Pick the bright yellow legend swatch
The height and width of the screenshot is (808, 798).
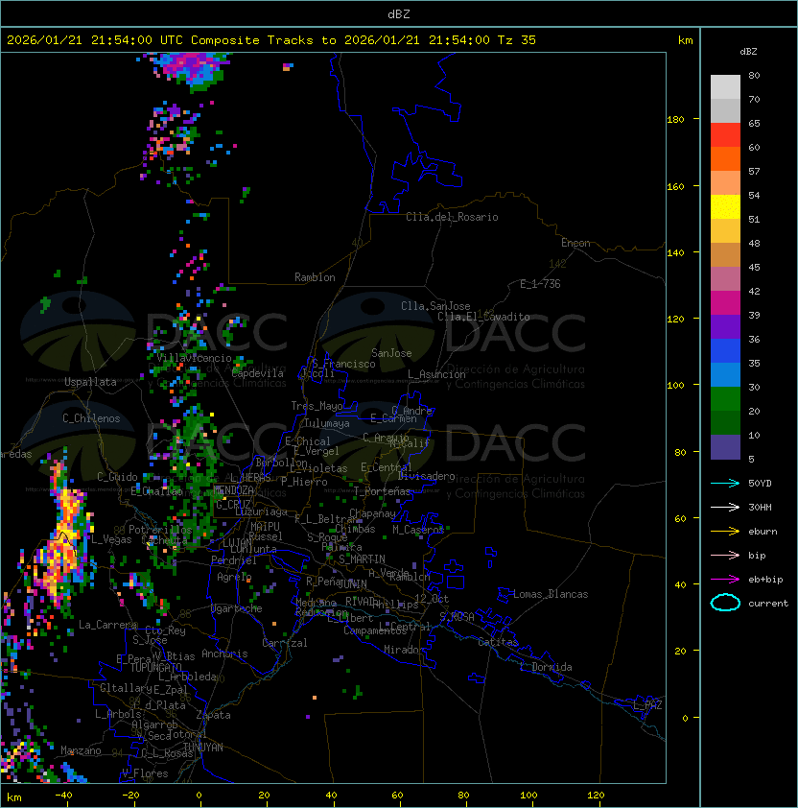[725, 207]
